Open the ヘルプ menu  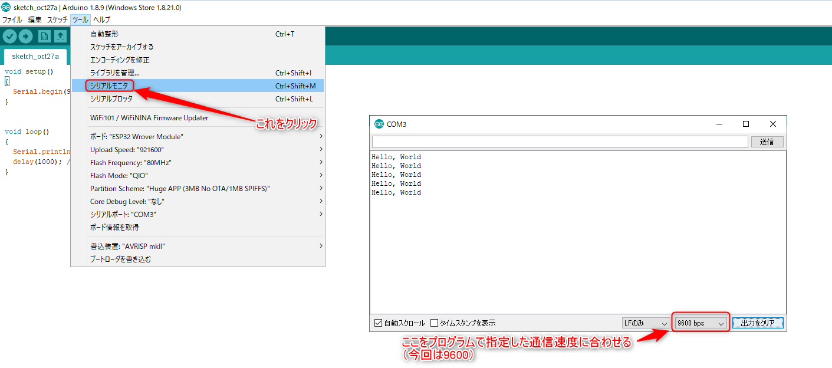coord(101,19)
